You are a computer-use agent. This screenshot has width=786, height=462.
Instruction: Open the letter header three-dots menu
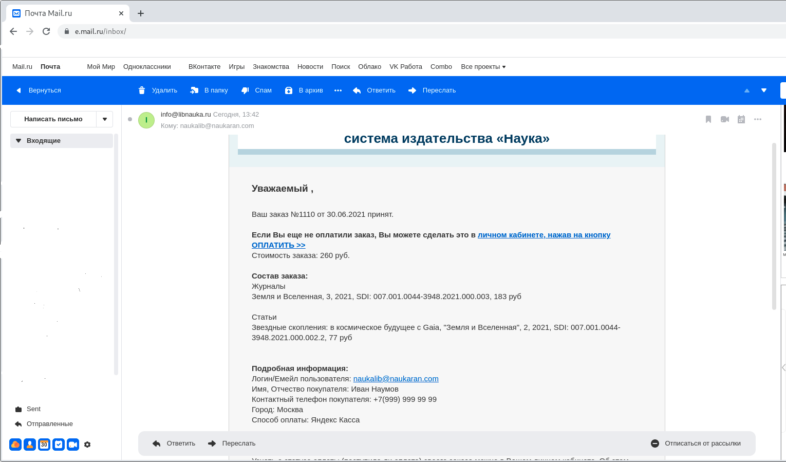(x=758, y=119)
